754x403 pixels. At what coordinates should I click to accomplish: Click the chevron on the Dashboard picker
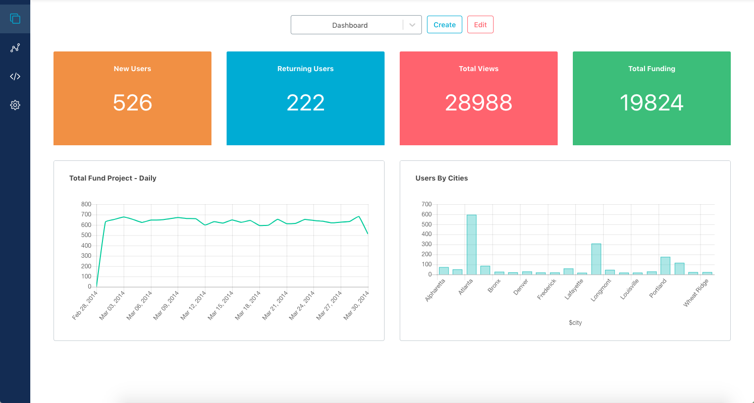412,24
